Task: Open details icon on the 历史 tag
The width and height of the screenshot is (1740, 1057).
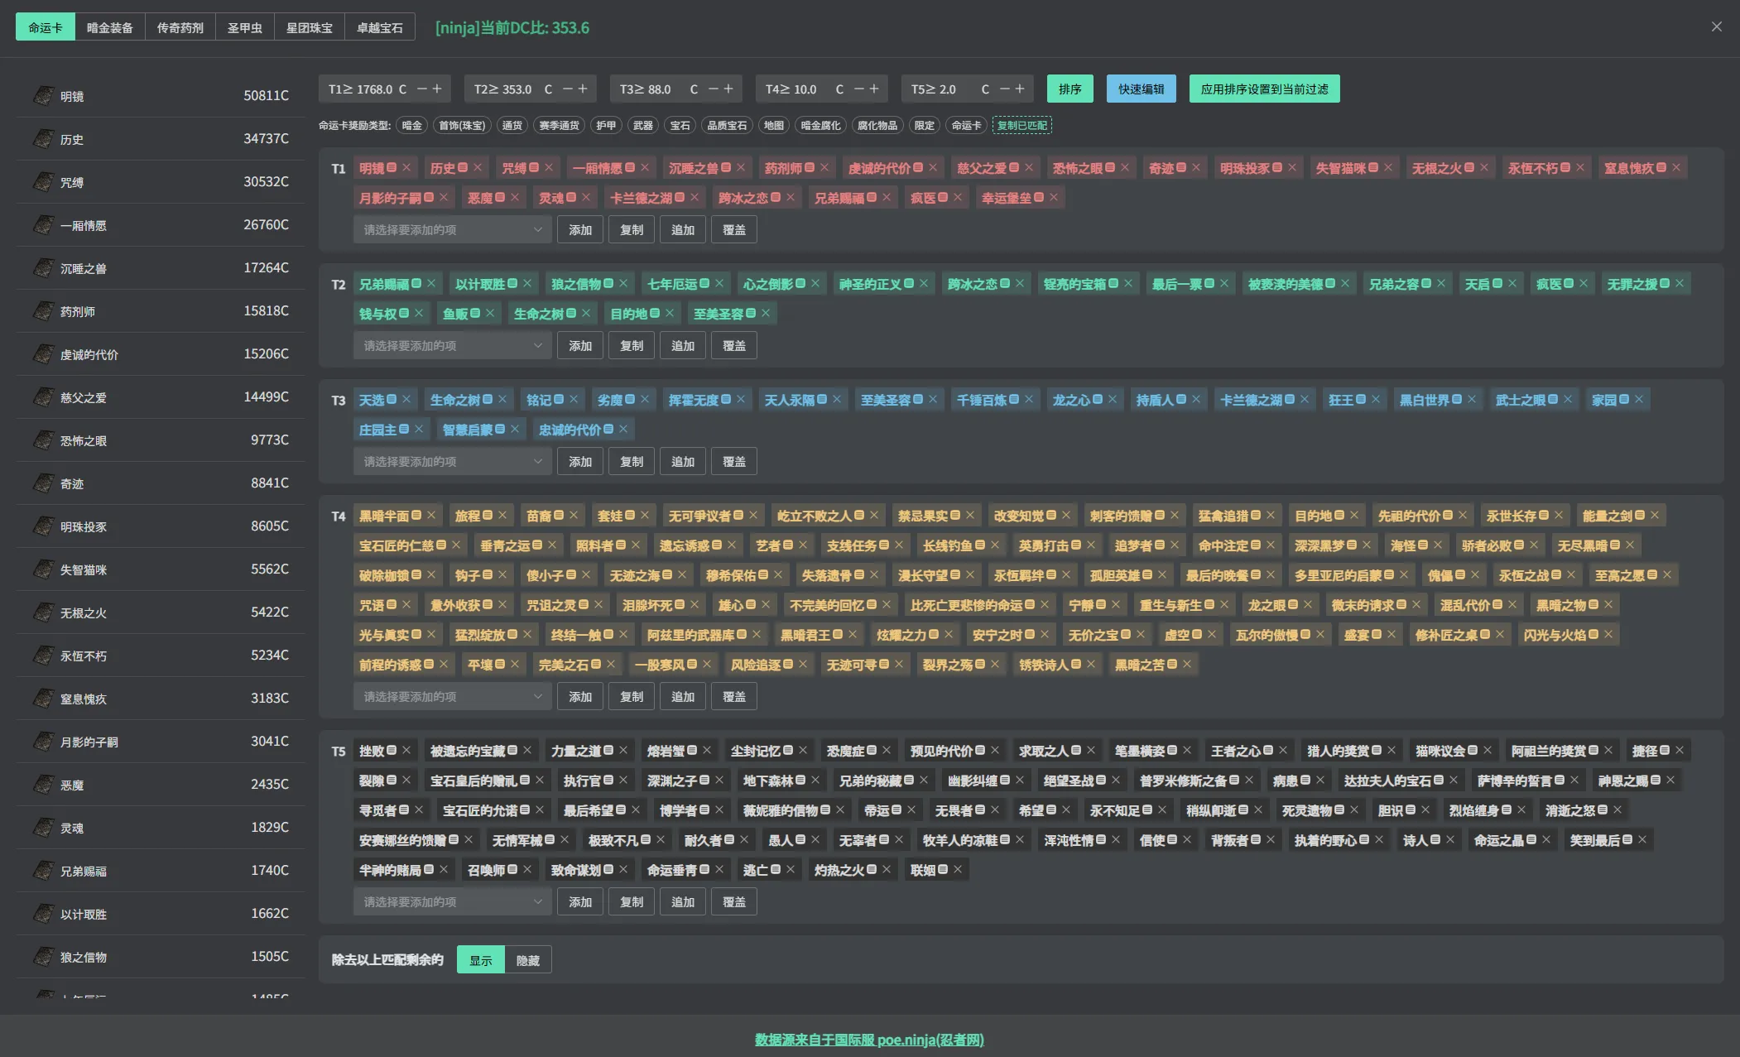Action: pos(463,168)
